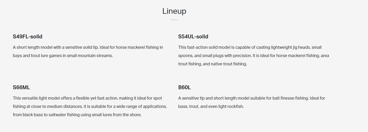Click the word "saltwater" in S66ML description
The width and height of the screenshot is (368, 132).
[x=57, y=115]
